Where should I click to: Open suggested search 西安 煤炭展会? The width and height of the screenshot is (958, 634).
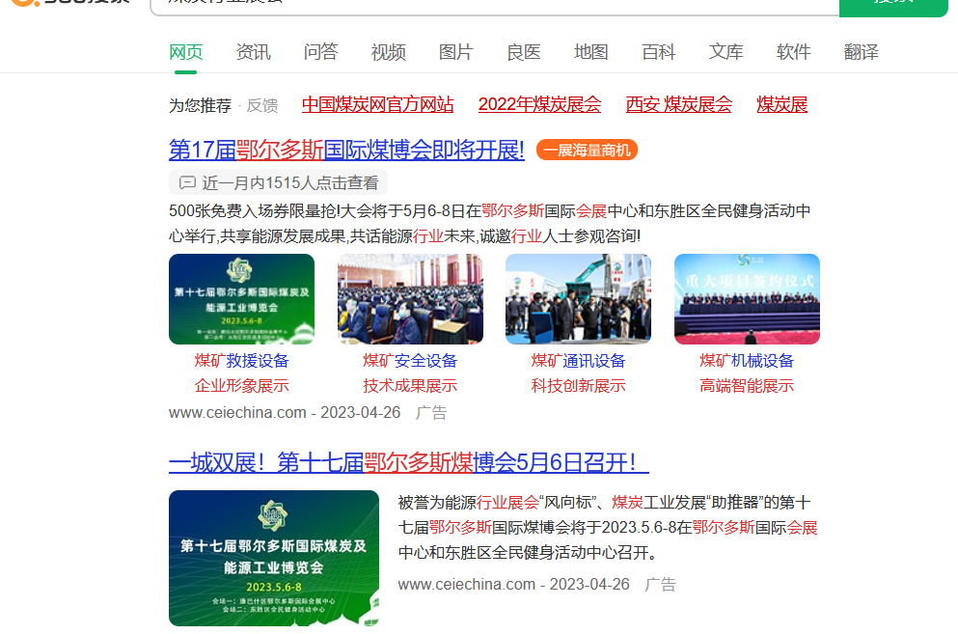[x=679, y=104]
